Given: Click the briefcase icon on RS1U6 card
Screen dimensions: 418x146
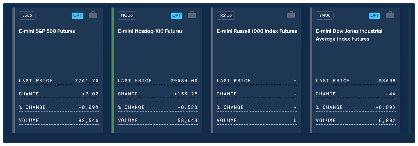Looking at the screenshot, I should [291, 15].
